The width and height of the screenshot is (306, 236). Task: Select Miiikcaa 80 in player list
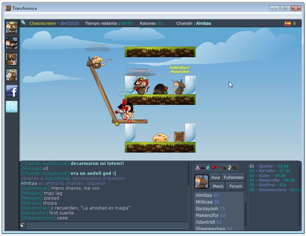tap(219, 202)
